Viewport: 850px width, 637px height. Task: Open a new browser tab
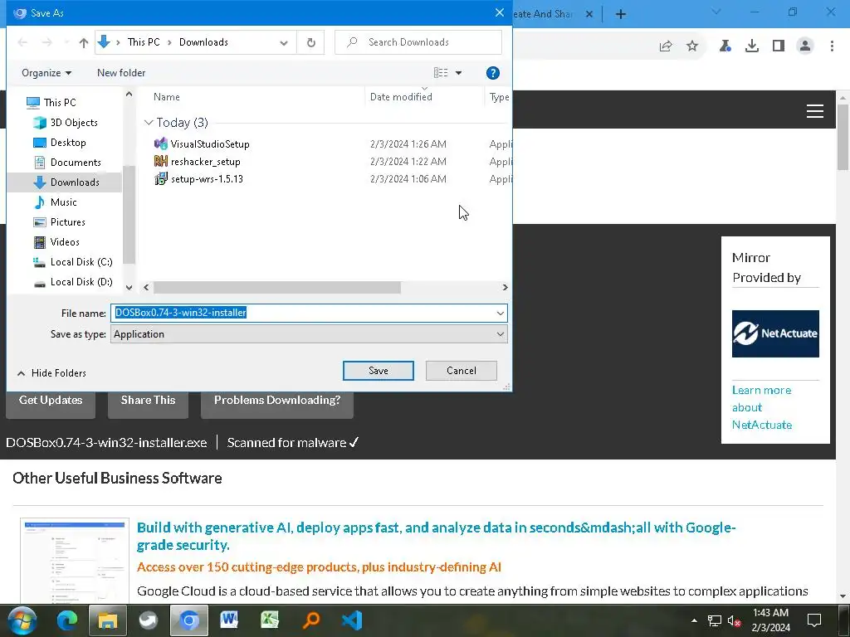tap(621, 14)
